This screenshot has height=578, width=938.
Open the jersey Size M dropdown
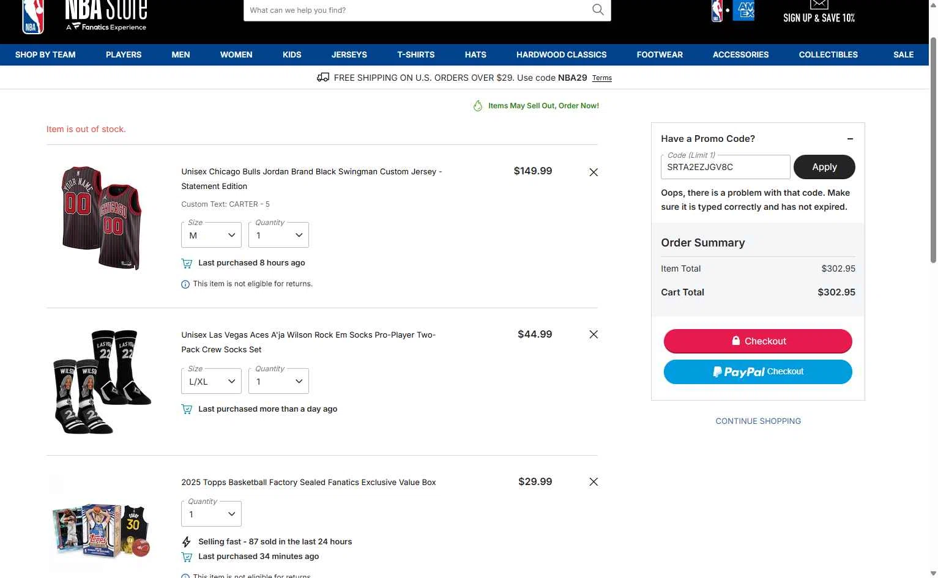211,235
